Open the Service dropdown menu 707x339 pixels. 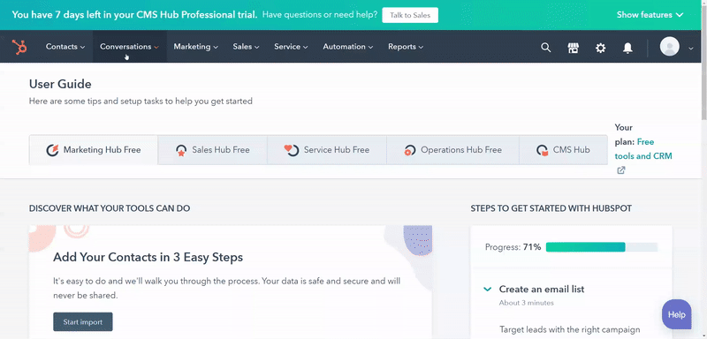tap(291, 47)
